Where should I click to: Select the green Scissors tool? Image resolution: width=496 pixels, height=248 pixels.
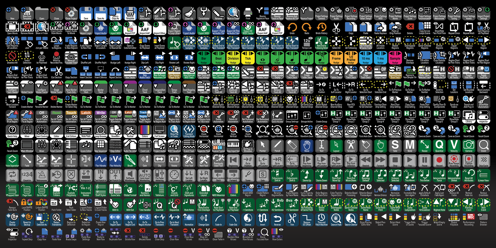[x=351, y=146]
